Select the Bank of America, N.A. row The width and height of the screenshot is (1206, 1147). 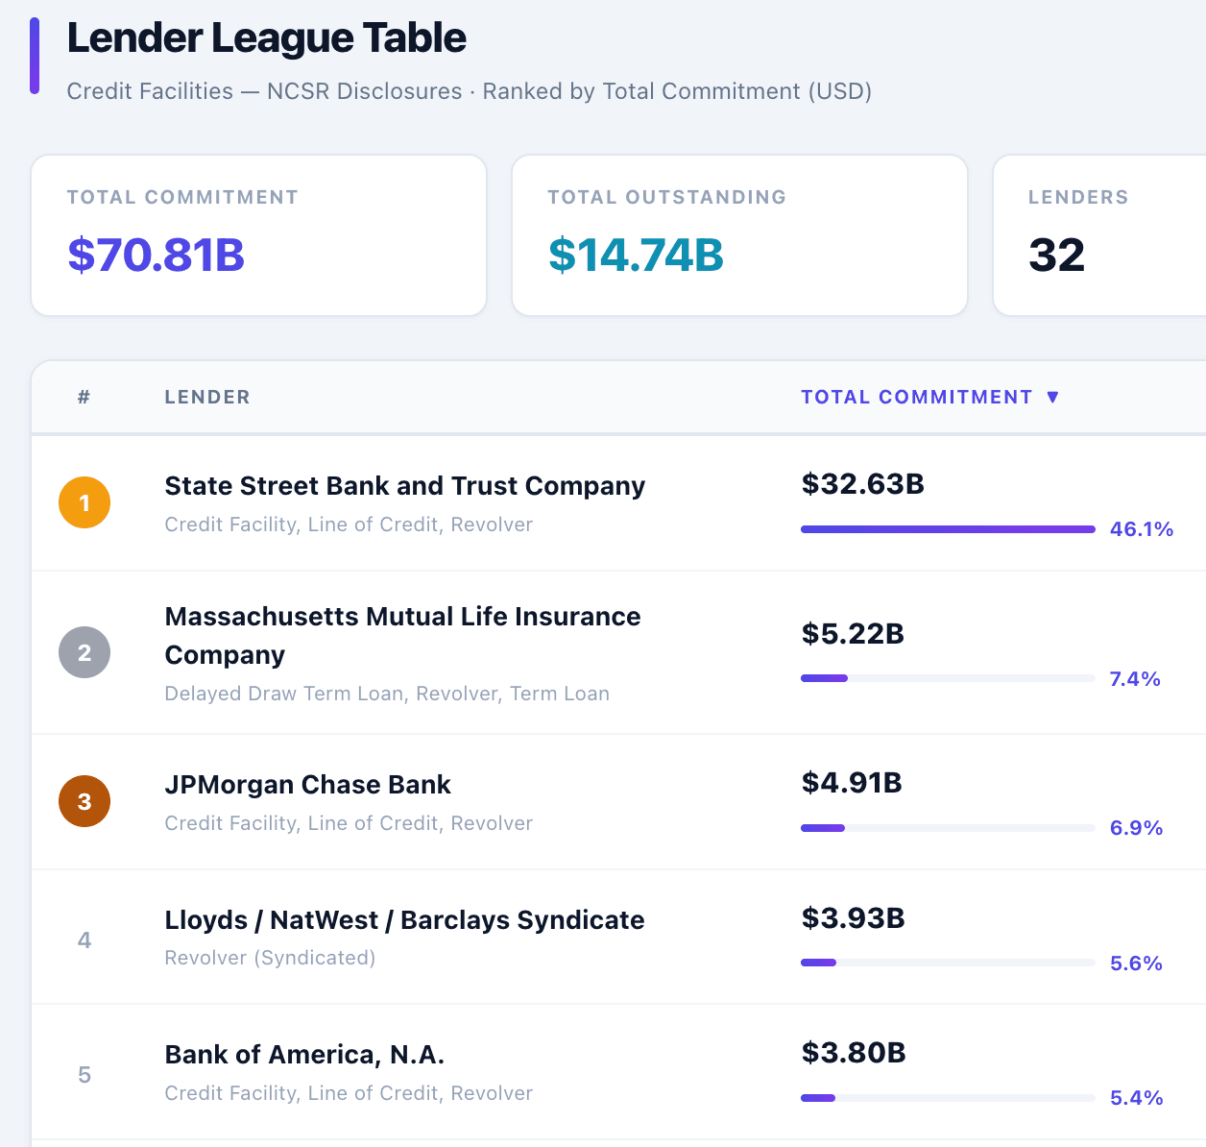(x=304, y=1055)
